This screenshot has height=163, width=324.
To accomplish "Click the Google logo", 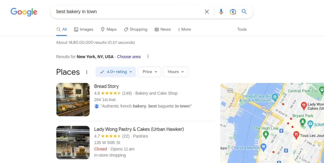I will pos(24,12).
